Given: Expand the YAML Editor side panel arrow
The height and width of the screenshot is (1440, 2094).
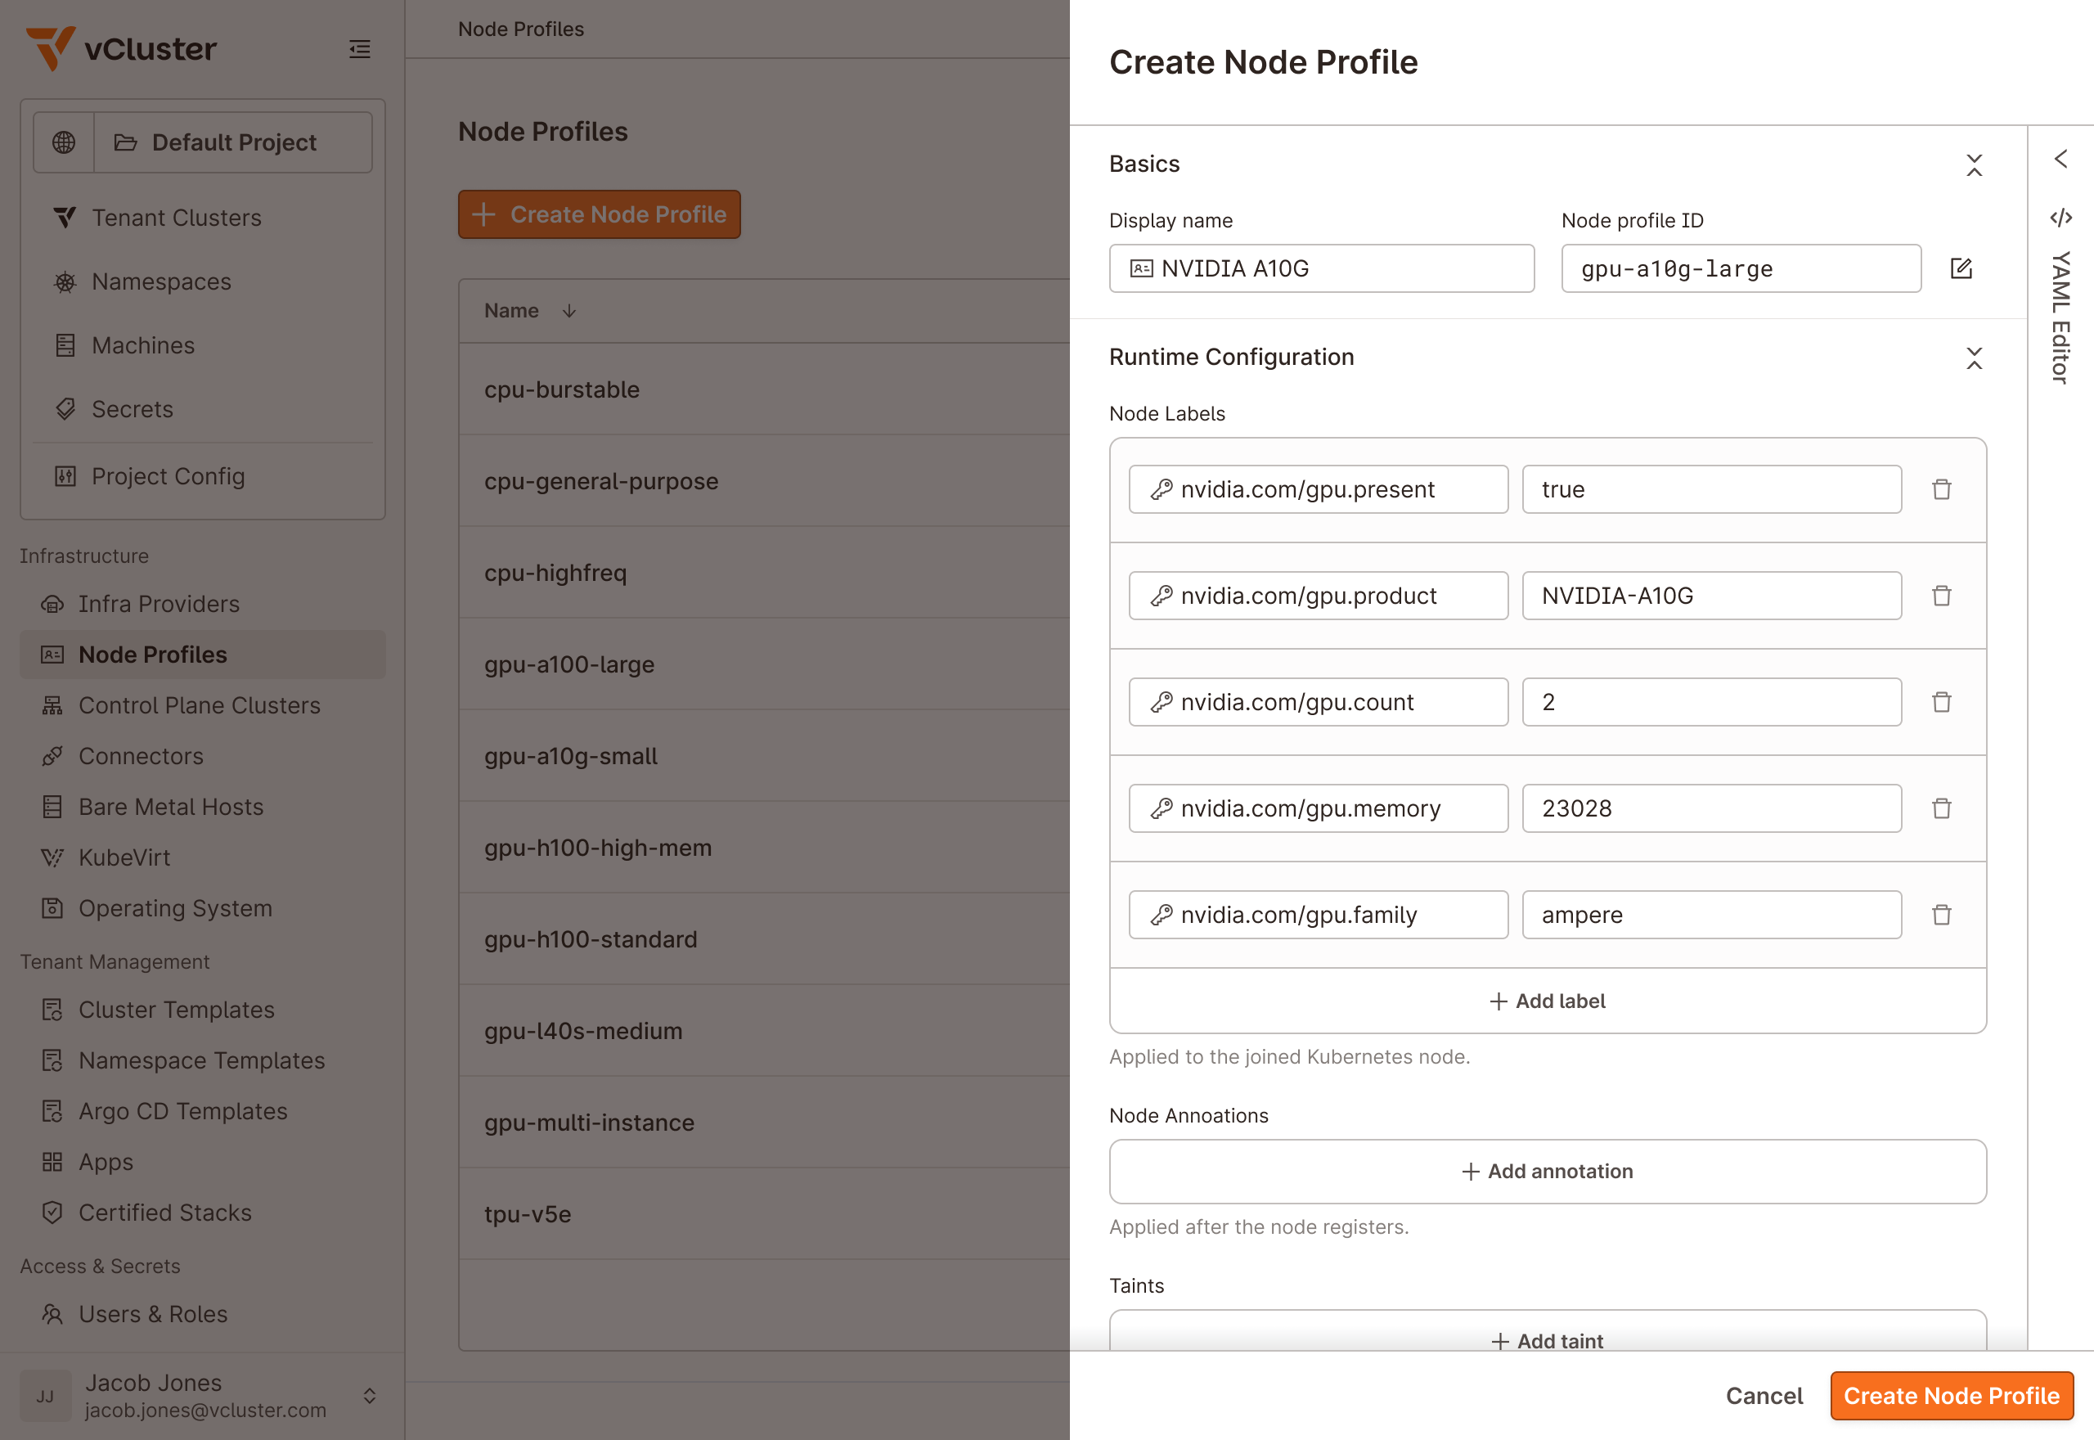Looking at the screenshot, I should tap(2060, 159).
